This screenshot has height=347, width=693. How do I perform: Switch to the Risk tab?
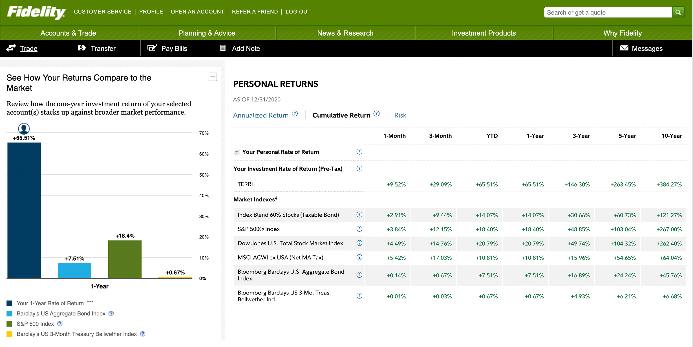[x=400, y=115]
